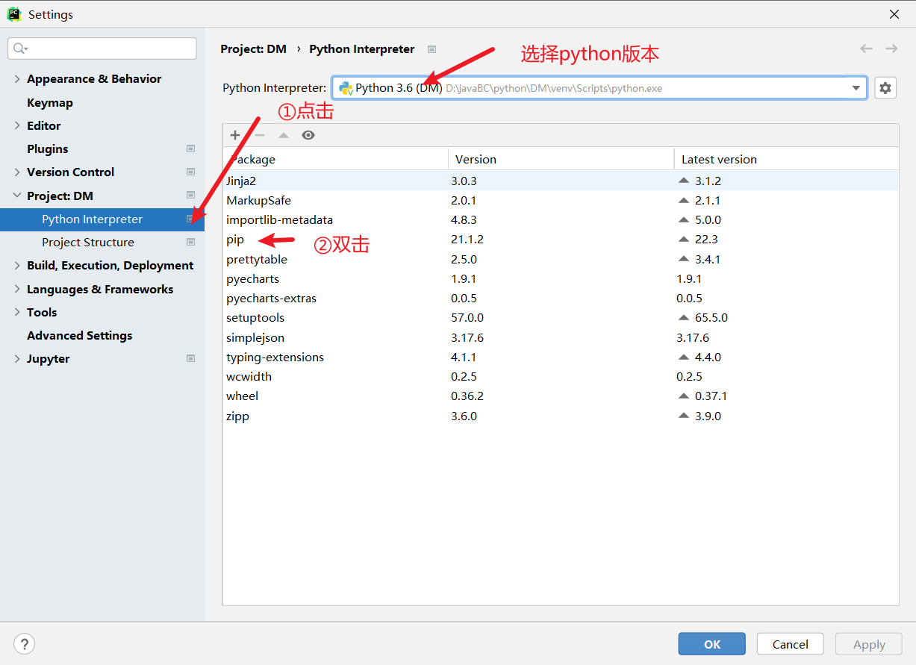Image resolution: width=916 pixels, height=665 pixels.
Task: Sort by the Latest version column header
Action: click(x=786, y=159)
